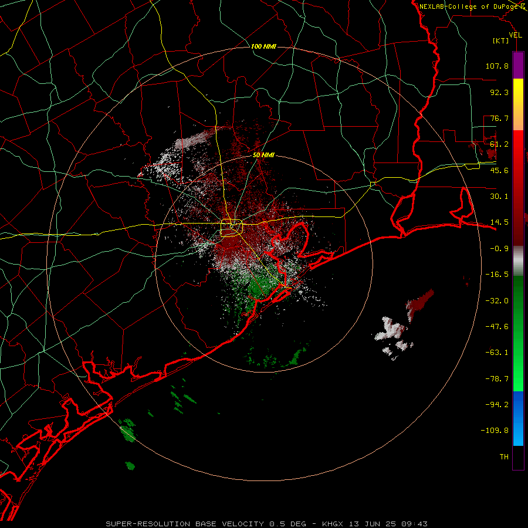Pick the purple segment of the velocity color bar
The height and width of the screenshot is (528, 528).
pyautogui.click(x=518, y=65)
